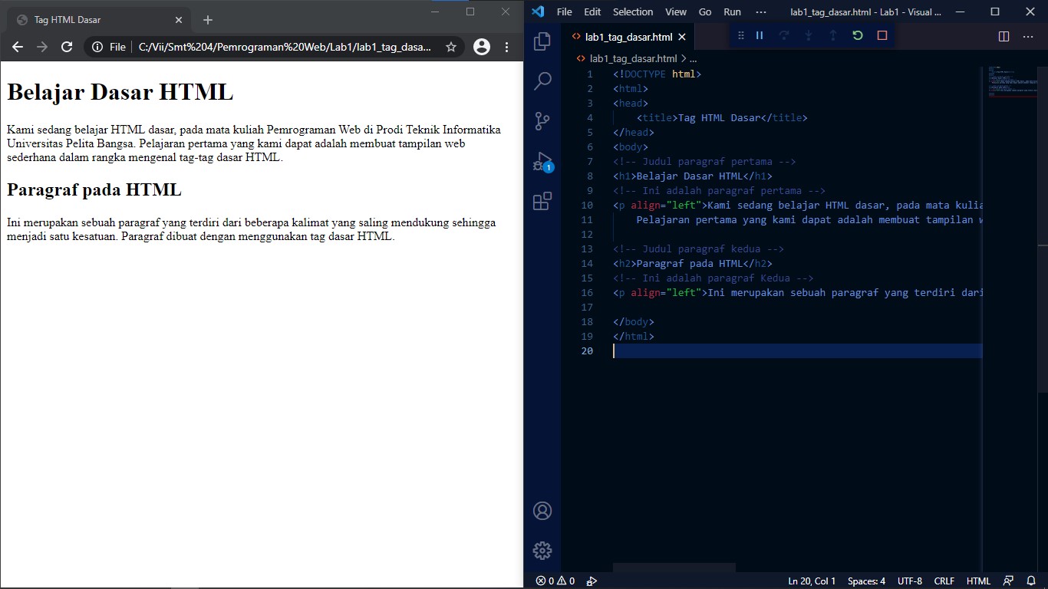The image size is (1048, 589).
Task: Show more menu items via ellipsis
Action: 761,12
